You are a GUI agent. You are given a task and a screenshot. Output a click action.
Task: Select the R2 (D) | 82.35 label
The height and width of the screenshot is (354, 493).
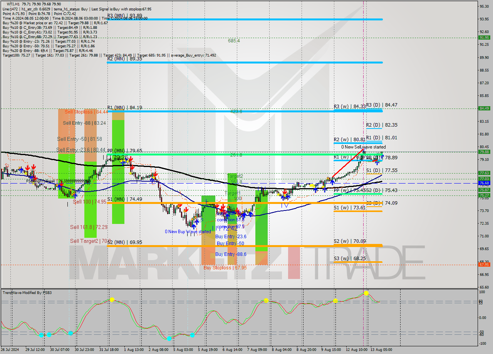(382, 125)
